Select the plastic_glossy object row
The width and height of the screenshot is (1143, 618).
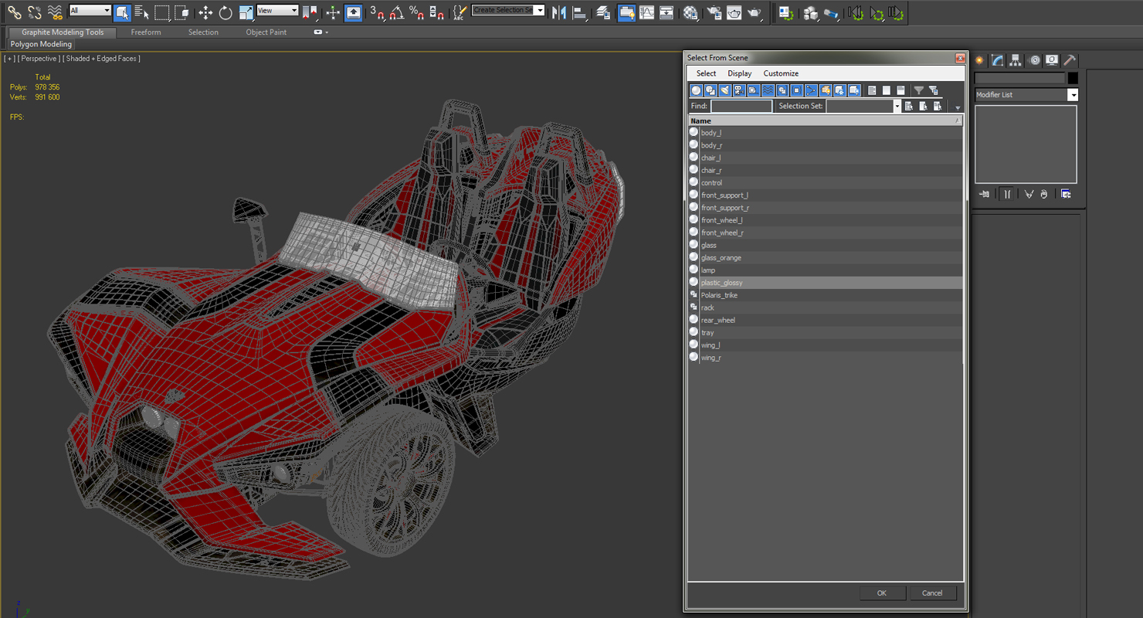[825, 283]
